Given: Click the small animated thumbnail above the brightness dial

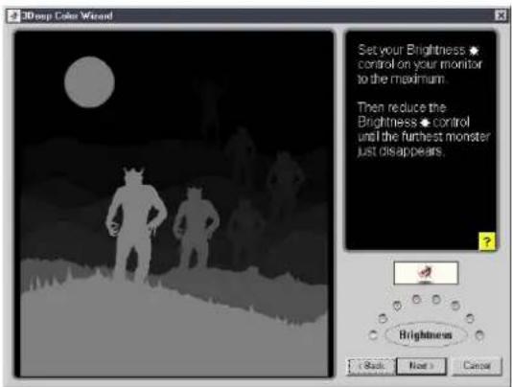Looking at the screenshot, I should (426, 273).
